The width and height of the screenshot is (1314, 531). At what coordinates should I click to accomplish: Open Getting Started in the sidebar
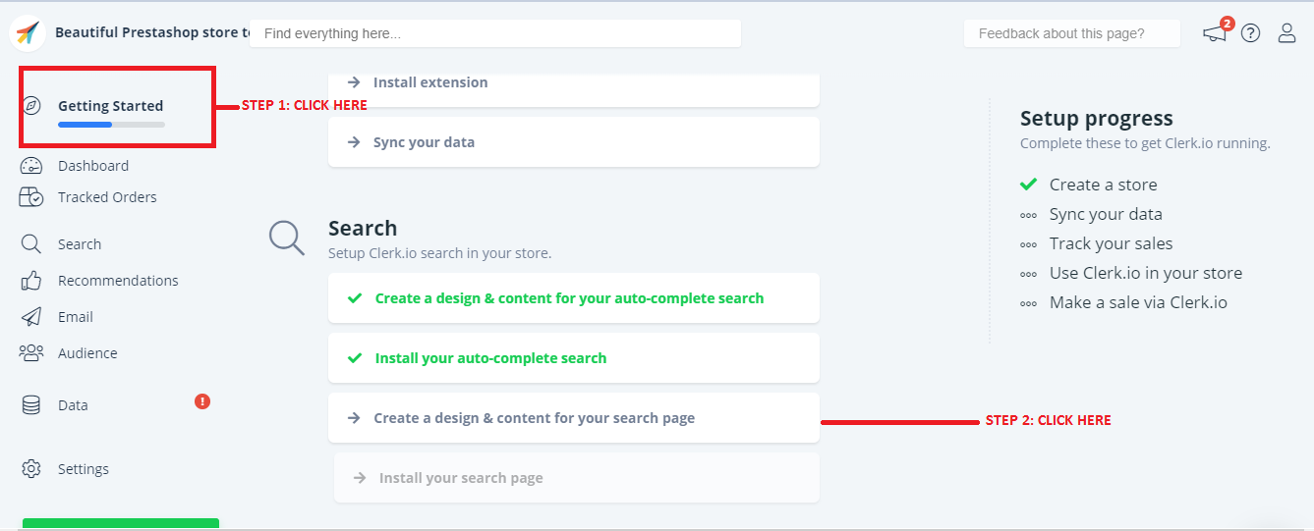click(x=110, y=106)
